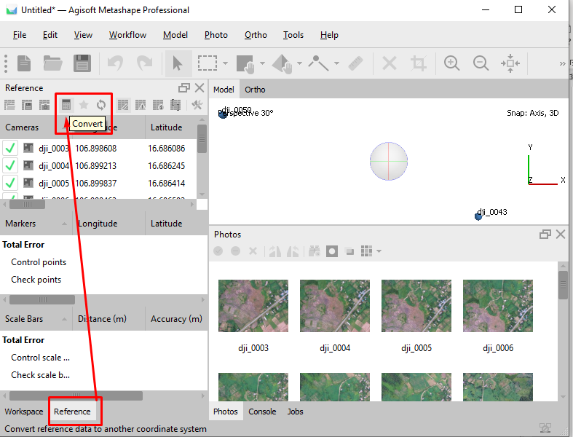Screen dimensions: 573x437
Task: Uncheck the dji_0003 camera checkbox
Action: pos(10,148)
